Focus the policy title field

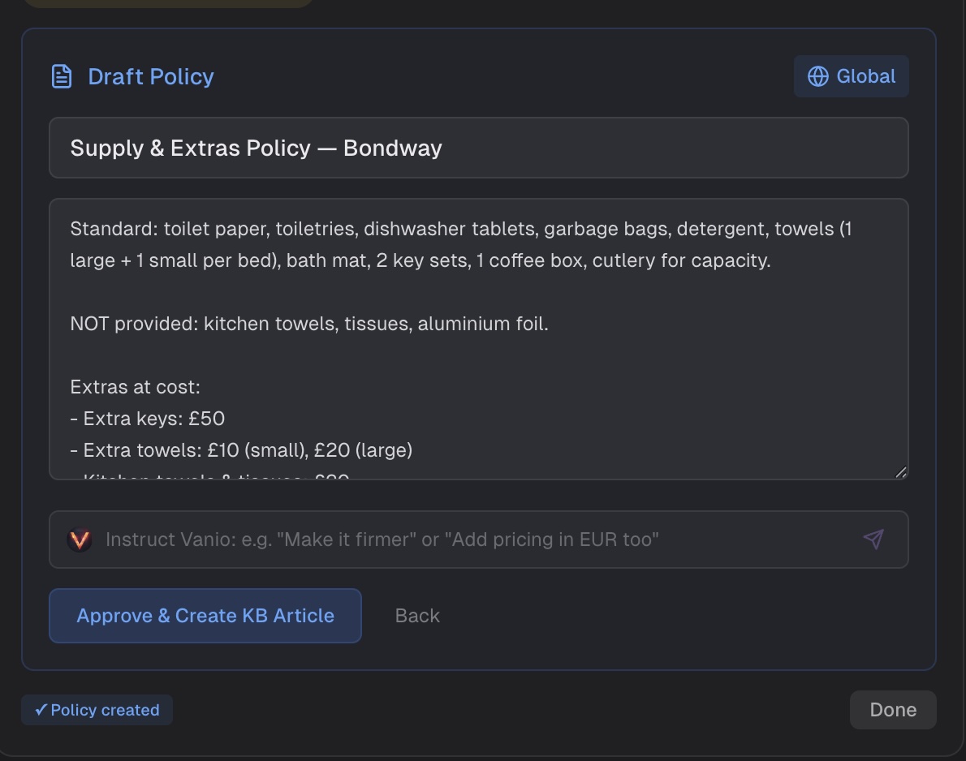(478, 148)
